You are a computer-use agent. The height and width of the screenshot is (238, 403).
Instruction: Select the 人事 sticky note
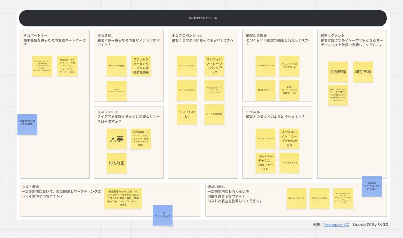tap(116, 139)
